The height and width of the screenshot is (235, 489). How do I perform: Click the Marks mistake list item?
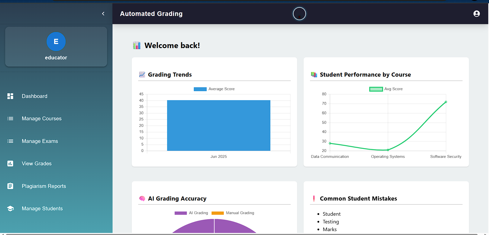330,229
